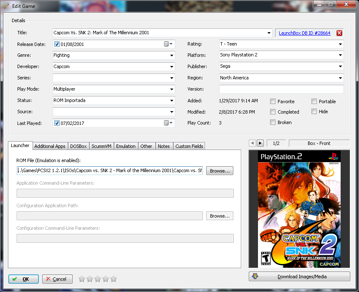Switch to the Notes tab

pos(164,146)
